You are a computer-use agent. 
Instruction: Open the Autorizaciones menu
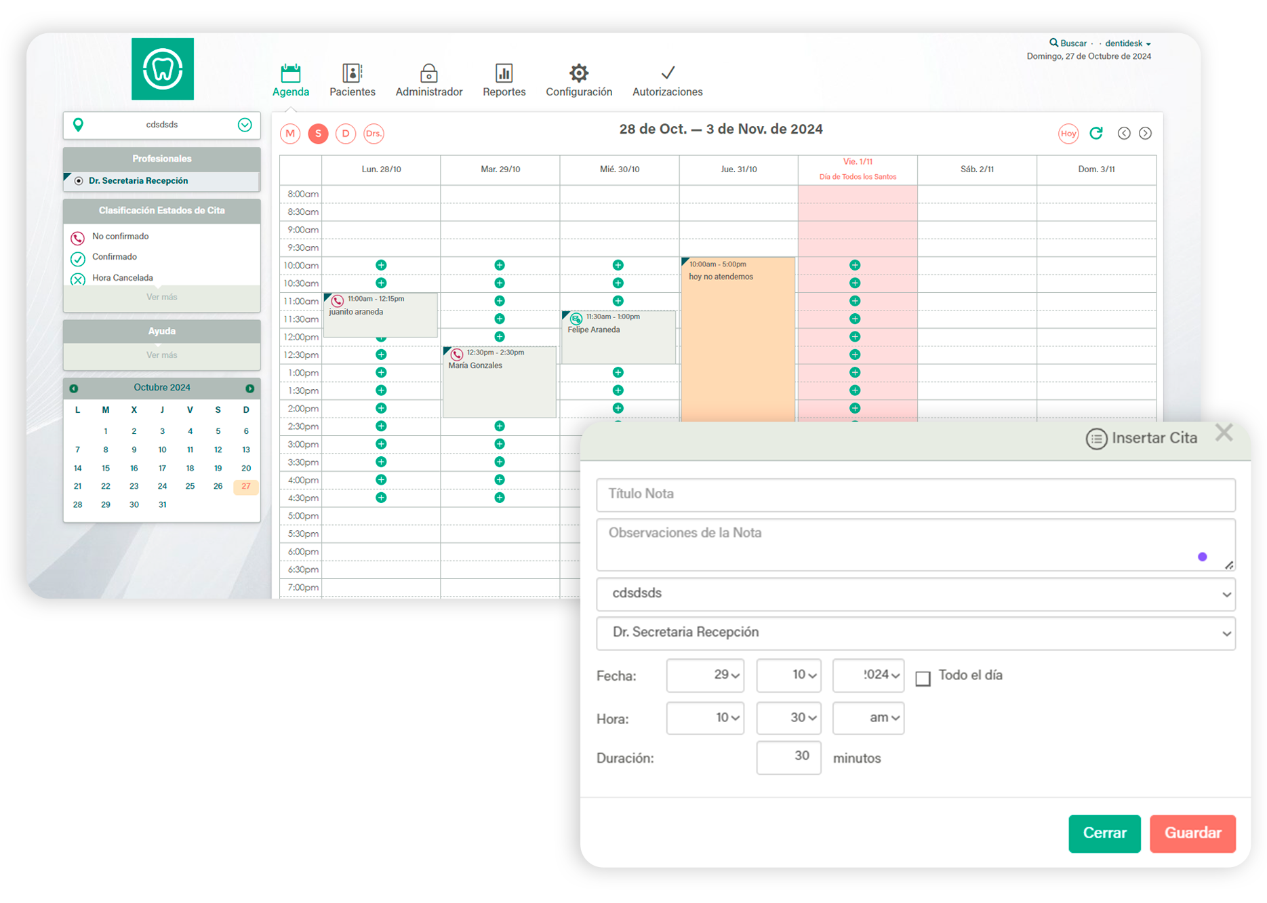[667, 80]
